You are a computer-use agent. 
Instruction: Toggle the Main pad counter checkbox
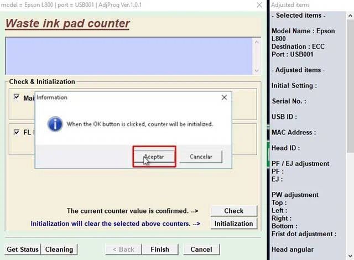coord(17,97)
